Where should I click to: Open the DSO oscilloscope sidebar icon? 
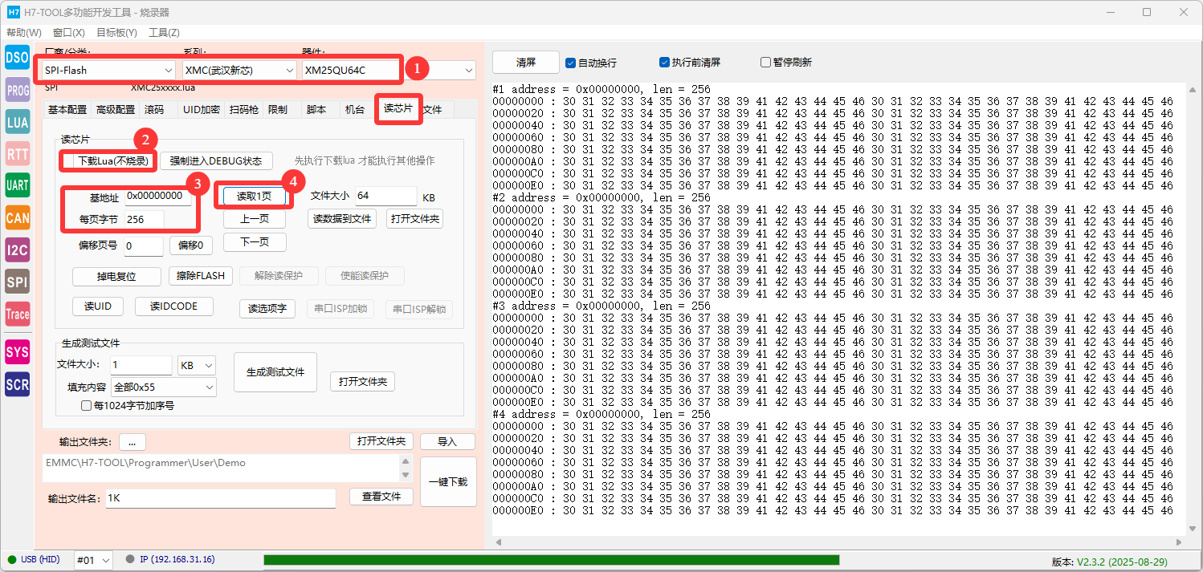click(x=17, y=59)
